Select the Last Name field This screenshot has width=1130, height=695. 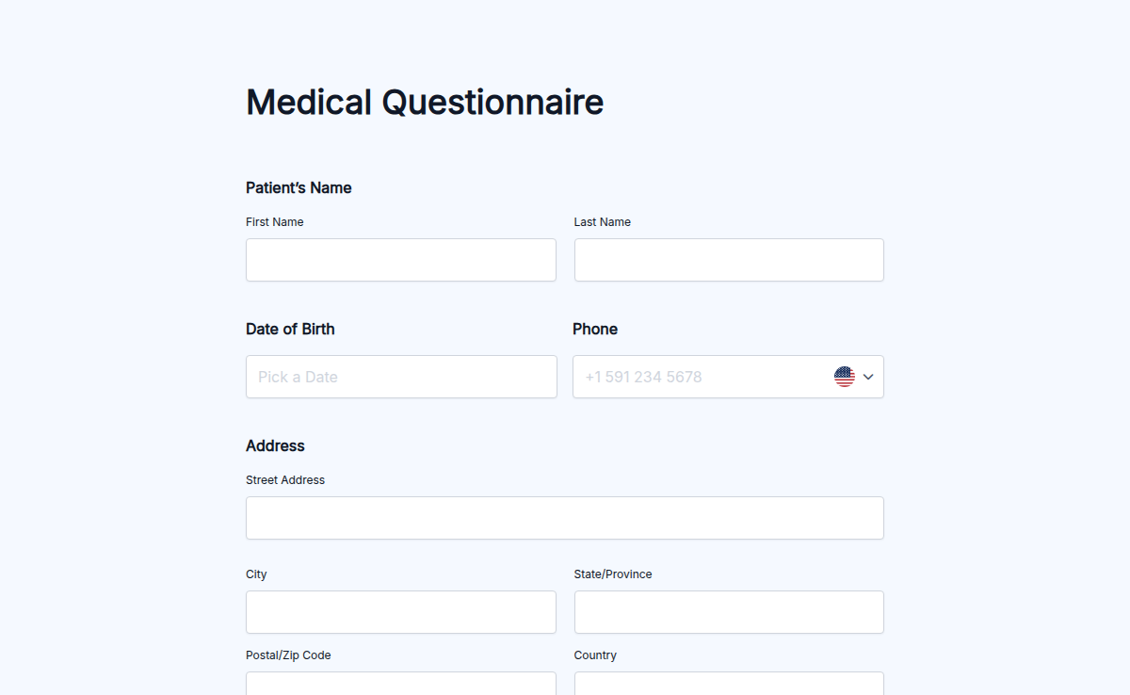click(728, 260)
